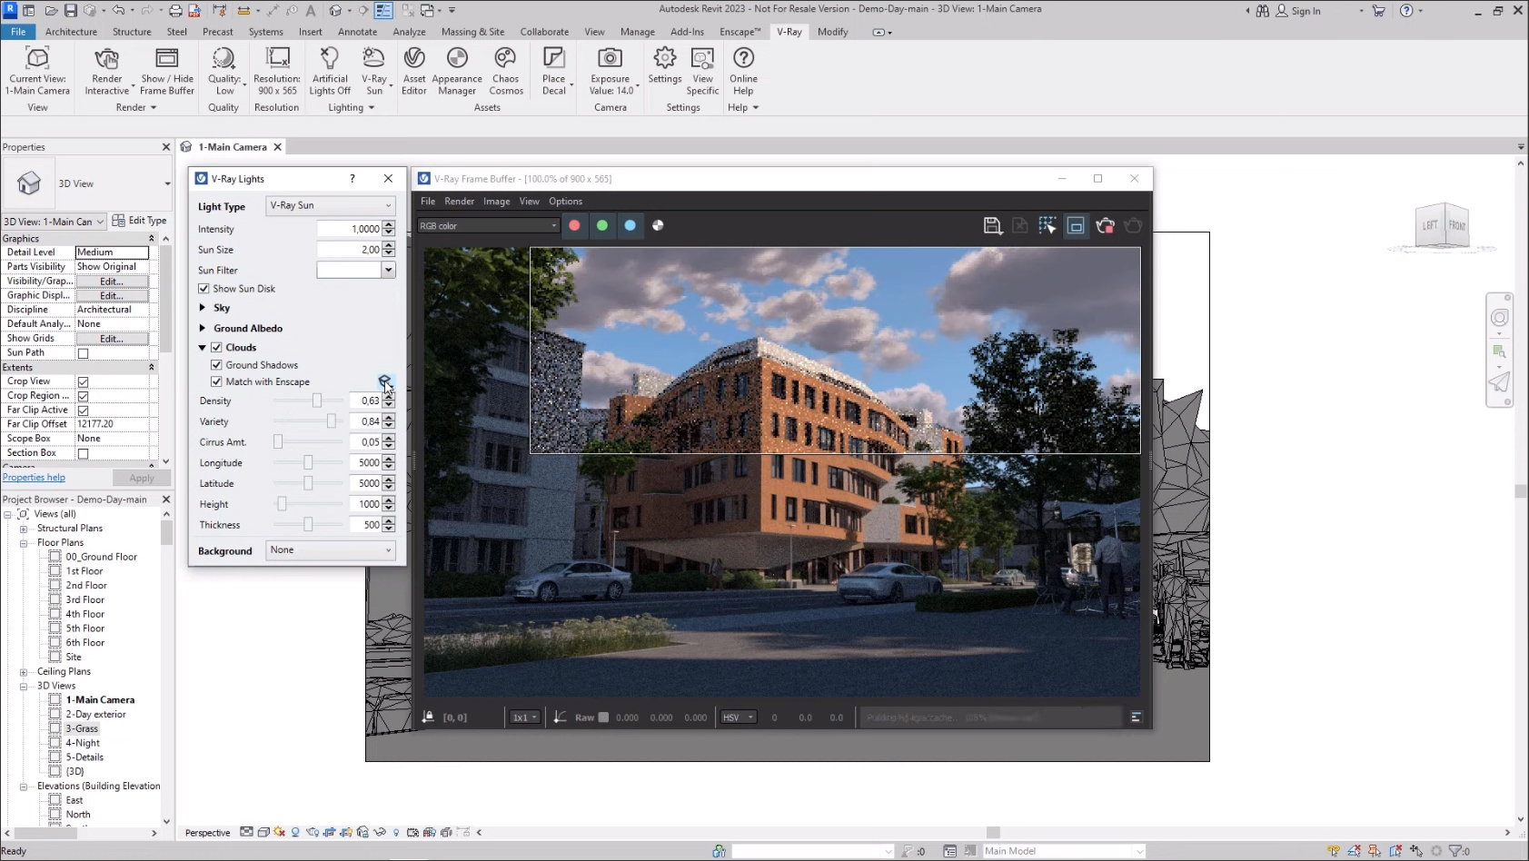Open Quality Low setting

(x=224, y=71)
